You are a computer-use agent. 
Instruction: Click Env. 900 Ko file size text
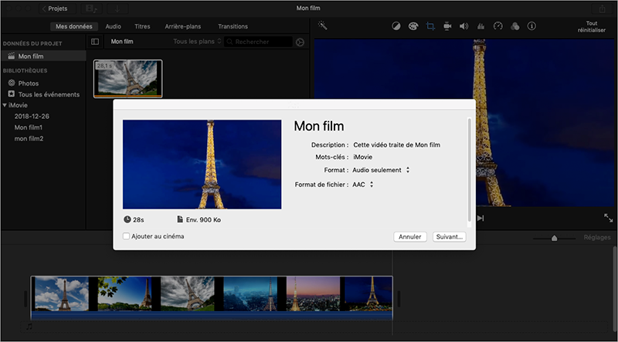click(x=203, y=220)
